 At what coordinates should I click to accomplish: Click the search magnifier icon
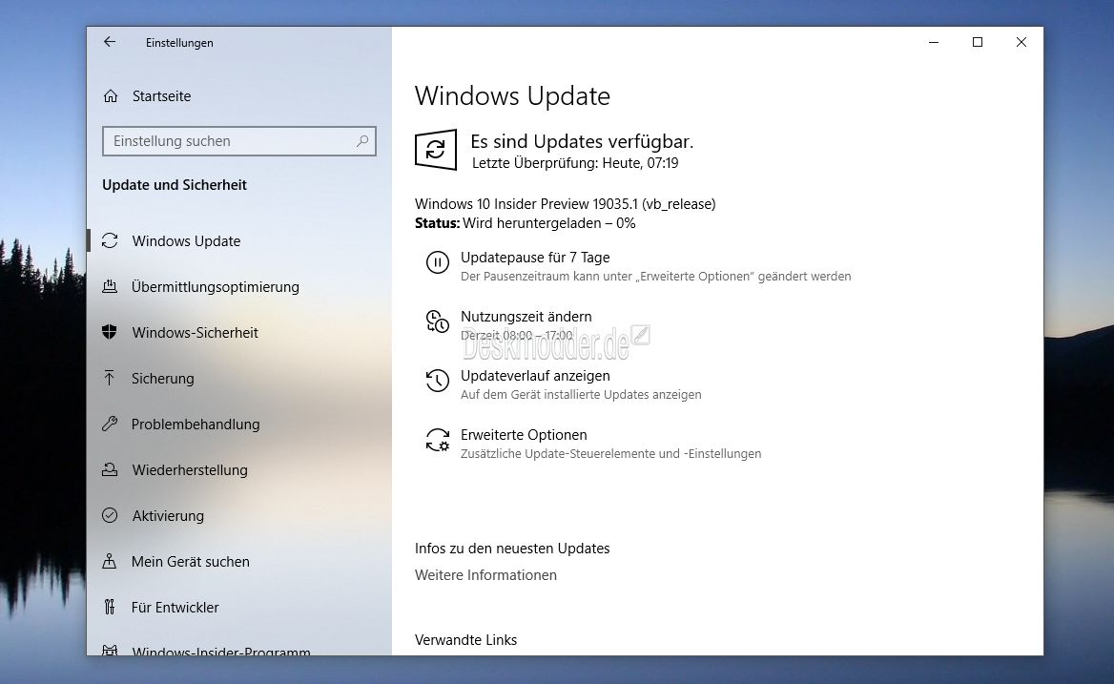(x=362, y=140)
